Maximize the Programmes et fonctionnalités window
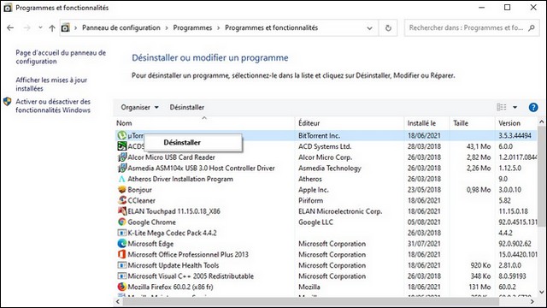 click(x=507, y=8)
